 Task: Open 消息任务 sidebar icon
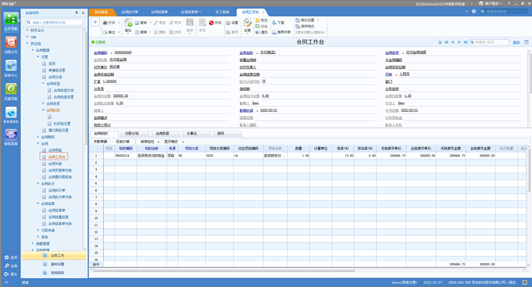pyautogui.click(x=11, y=45)
